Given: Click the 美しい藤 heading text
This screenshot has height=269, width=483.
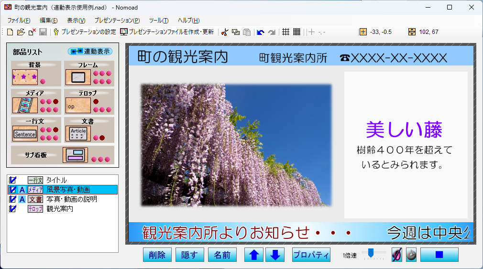Looking at the screenshot, I should [404, 129].
